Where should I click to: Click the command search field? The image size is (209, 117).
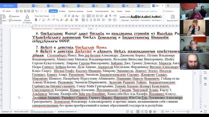tap(169, 11)
